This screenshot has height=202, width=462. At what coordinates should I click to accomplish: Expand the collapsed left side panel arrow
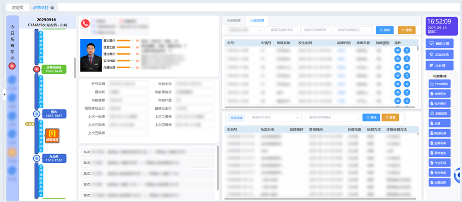(x=4, y=95)
